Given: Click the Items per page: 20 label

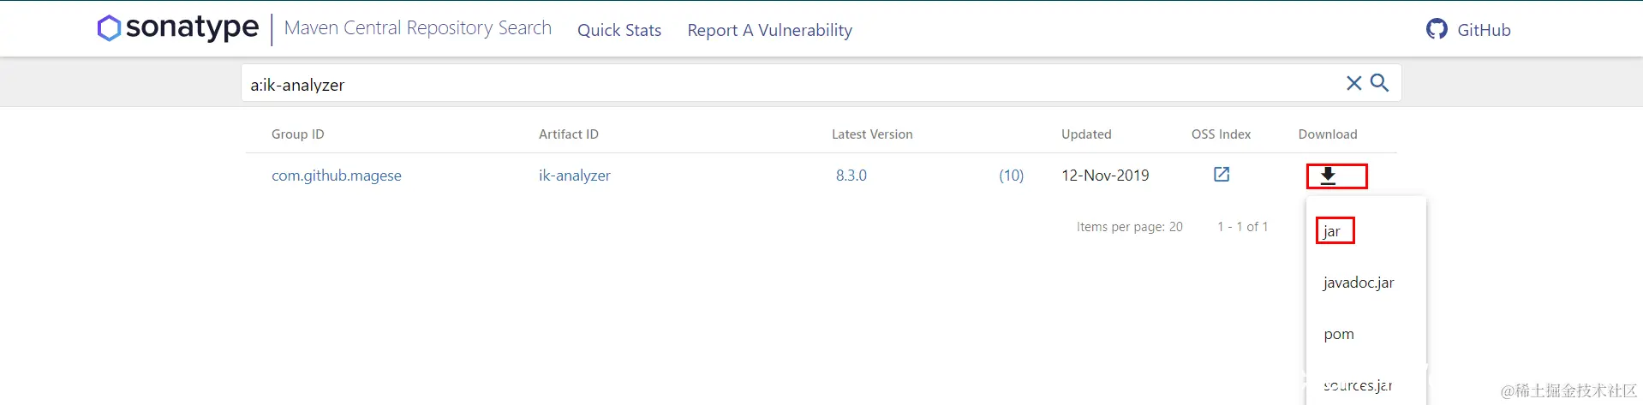Looking at the screenshot, I should 1130,227.
